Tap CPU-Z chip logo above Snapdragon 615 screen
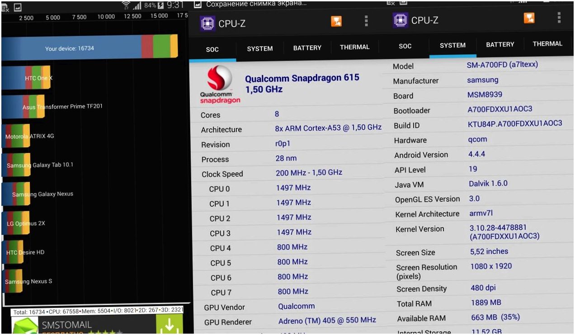 coord(207,23)
